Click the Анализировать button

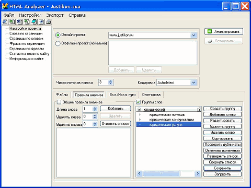tap(224, 31)
